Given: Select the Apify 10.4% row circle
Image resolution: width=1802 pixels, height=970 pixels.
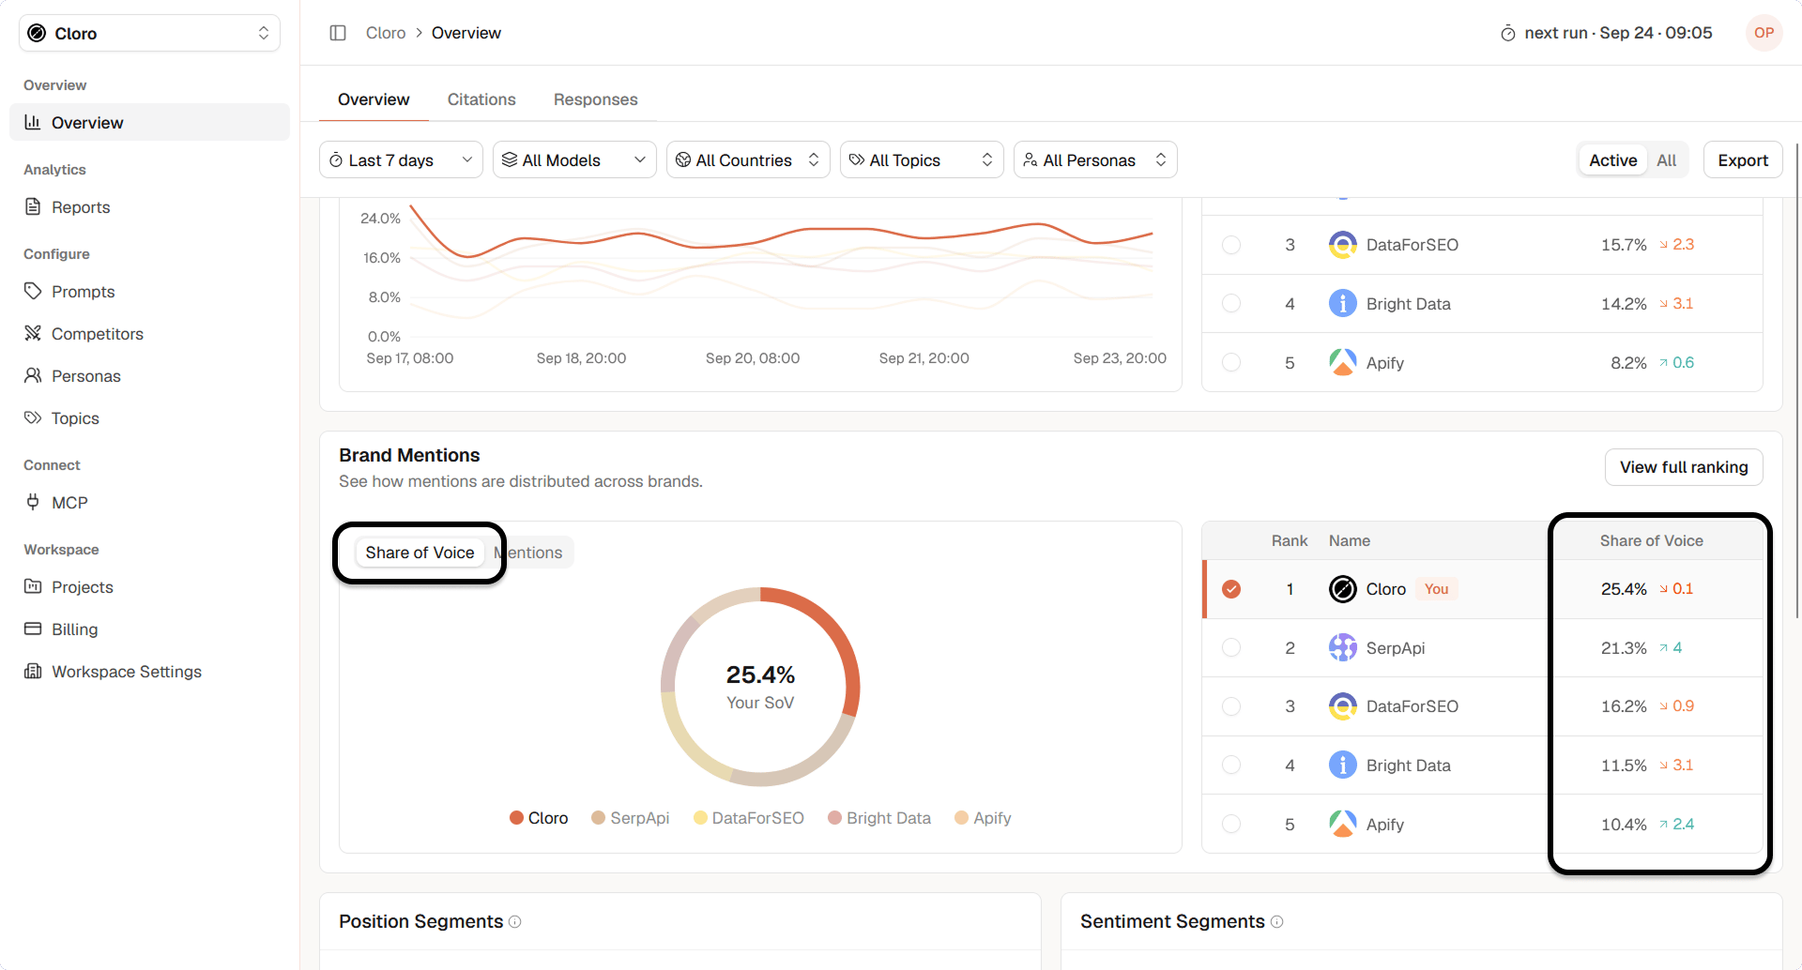Looking at the screenshot, I should 1231,824.
